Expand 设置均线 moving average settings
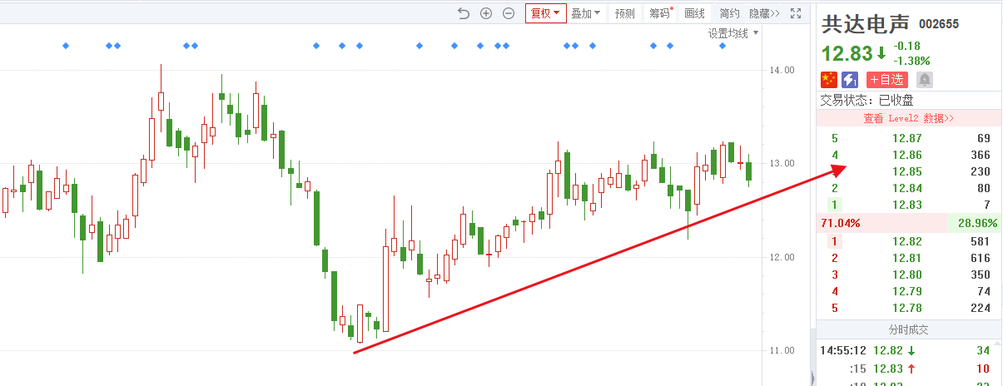The image size is (1003, 386). tap(733, 33)
